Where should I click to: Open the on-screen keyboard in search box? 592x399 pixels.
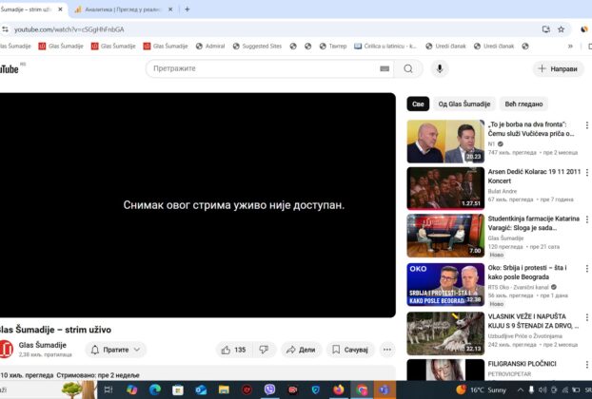(385, 68)
